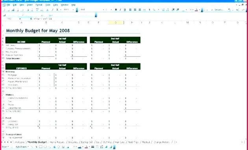Select column A header
248x150 pixels.
click(22, 22)
